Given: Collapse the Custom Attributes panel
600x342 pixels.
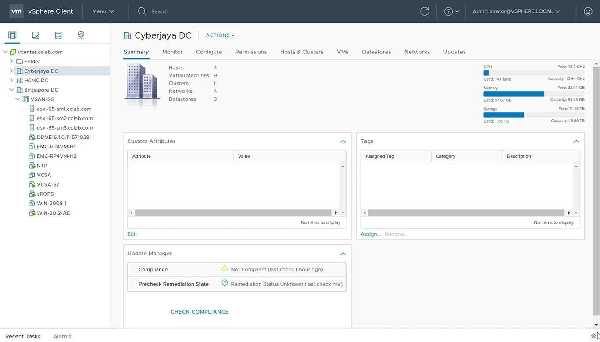Looking at the screenshot, I should 343,141.
